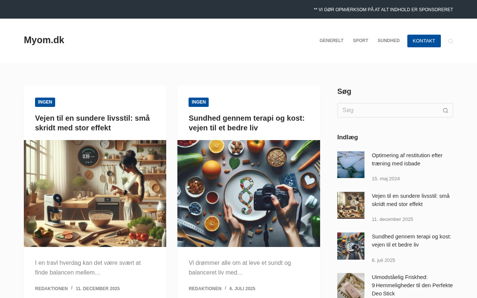Submit the sidebar search magnifier button

[445, 110]
